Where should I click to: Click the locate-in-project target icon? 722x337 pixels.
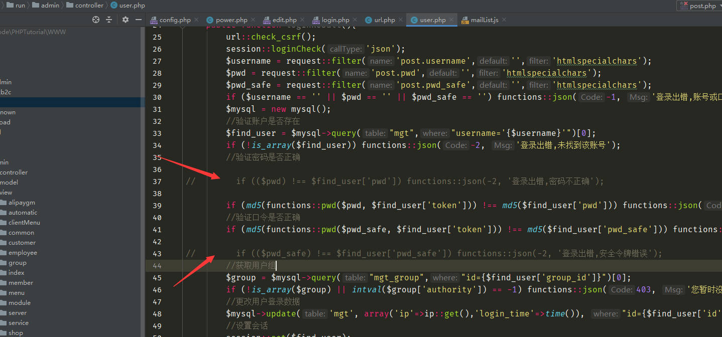(x=96, y=20)
